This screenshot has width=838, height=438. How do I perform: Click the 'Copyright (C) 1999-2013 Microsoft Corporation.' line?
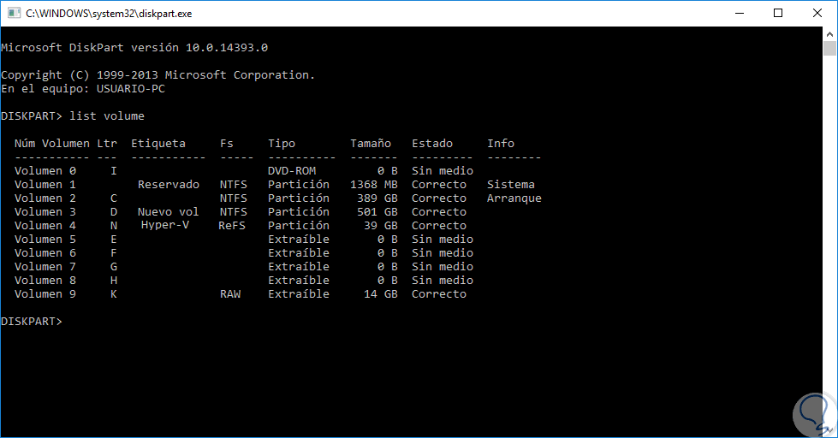pyautogui.click(x=158, y=74)
